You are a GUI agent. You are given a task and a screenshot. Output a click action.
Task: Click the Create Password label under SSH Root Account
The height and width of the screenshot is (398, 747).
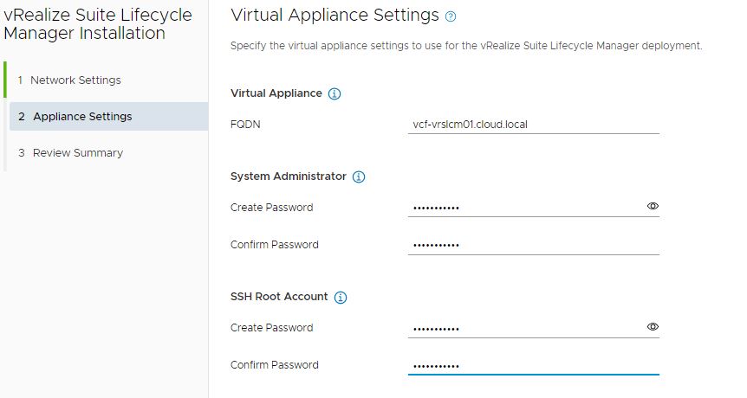point(271,328)
